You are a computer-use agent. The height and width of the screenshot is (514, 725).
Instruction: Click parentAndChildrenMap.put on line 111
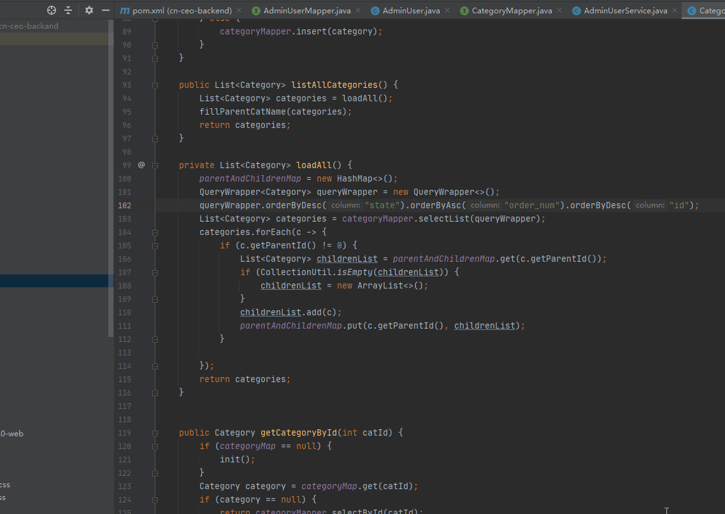tap(301, 326)
